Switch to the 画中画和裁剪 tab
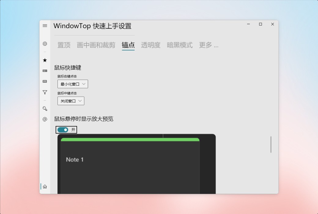 96,45
